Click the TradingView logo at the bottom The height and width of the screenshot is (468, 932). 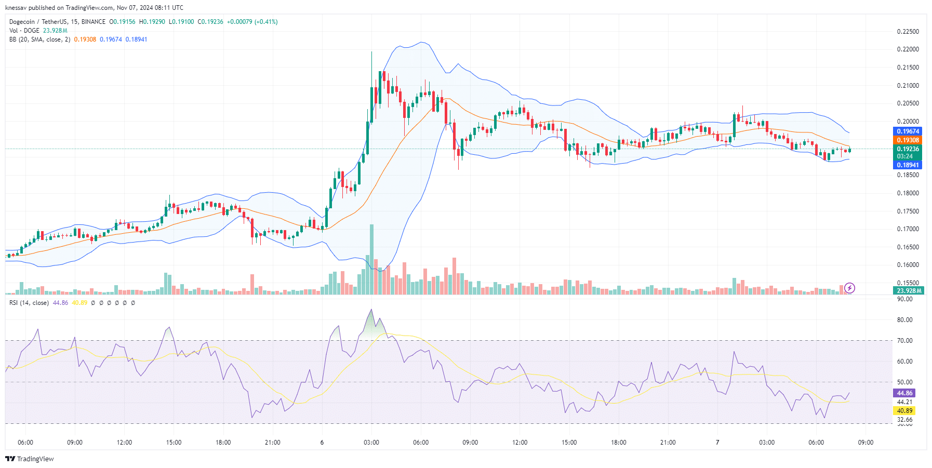coord(30,459)
